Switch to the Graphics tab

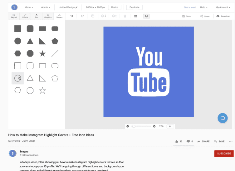(x=48, y=16)
